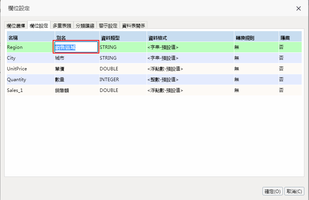Click the 別名 column header
309x200 pixels.
[62, 38]
